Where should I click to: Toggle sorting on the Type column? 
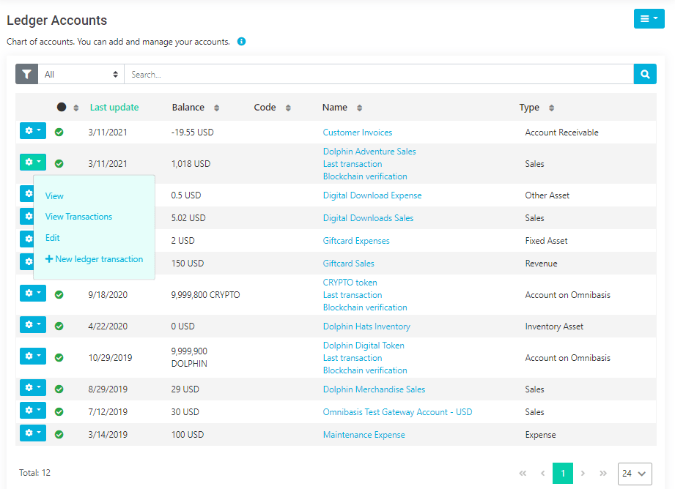pyautogui.click(x=552, y=107)
